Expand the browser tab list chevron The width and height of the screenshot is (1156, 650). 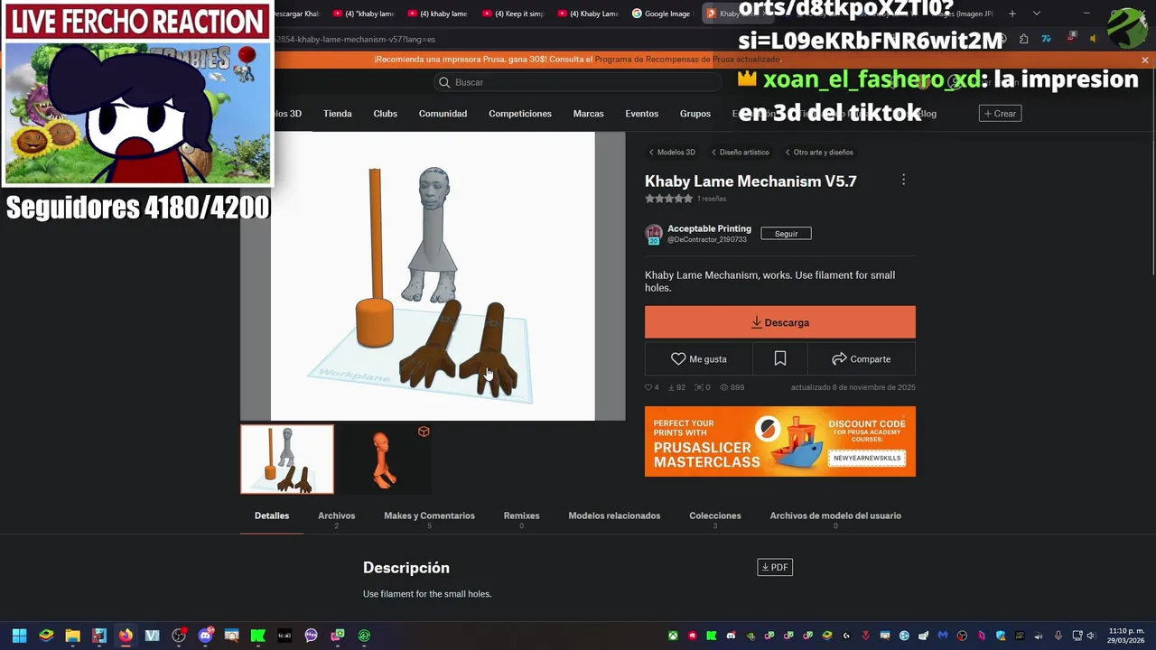click(1036, 14)
